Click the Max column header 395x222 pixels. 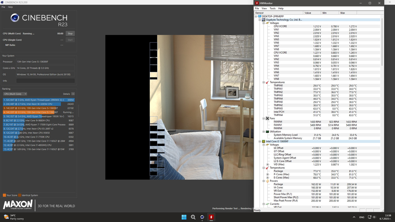pyautogui.click(x=348, y=13)
